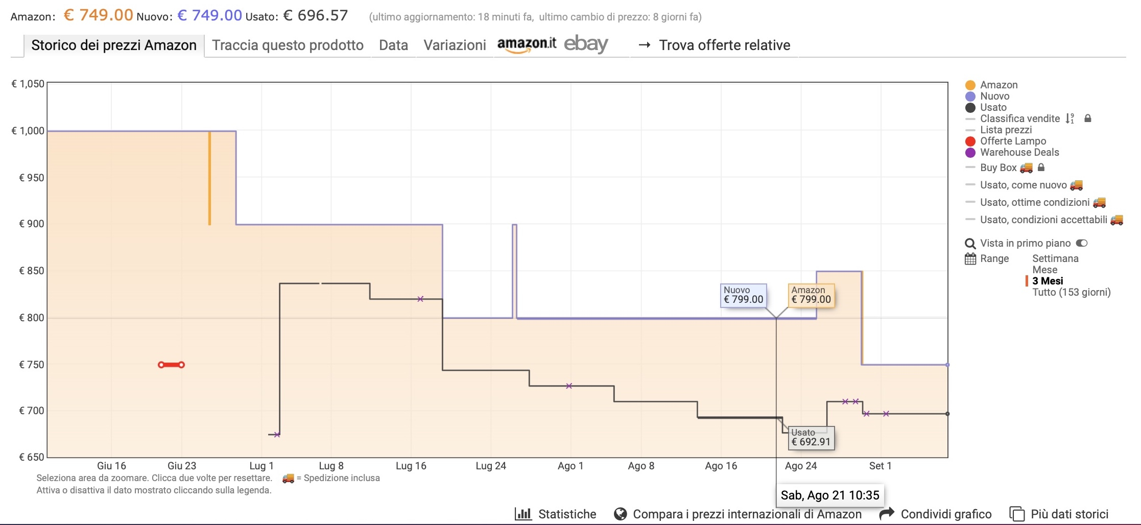Click the Statistiche bar chart icon

pos(523,514)
